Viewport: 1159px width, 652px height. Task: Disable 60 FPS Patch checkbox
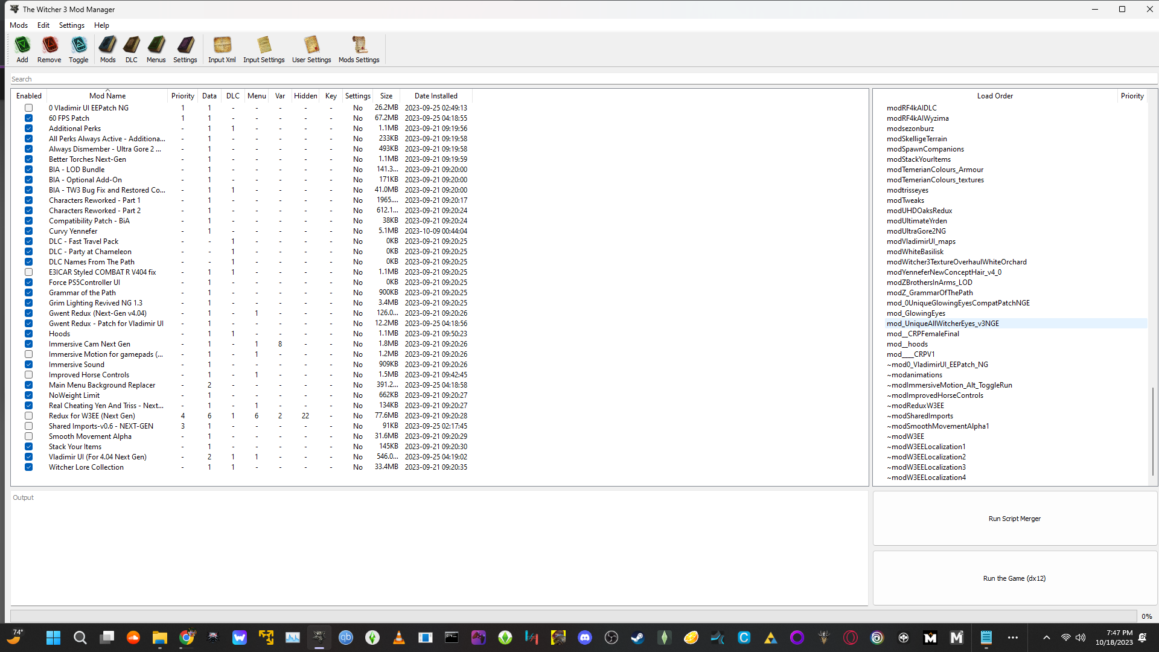[28, 118]
